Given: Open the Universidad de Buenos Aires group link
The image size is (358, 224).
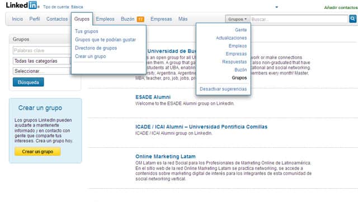Looking at the screenshot, I should (171, 51).
